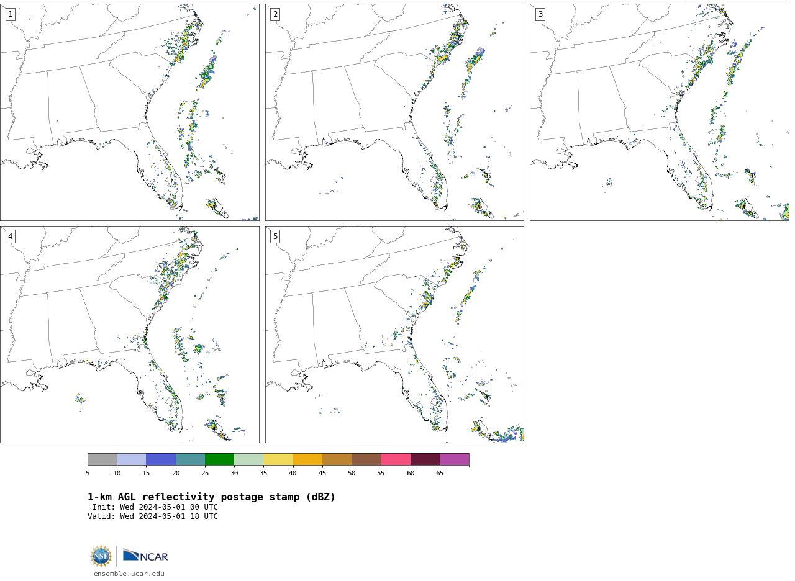Click the yellow 35-40 dBZ swatch
This screenshot has width=795, height=581.
click(278, 459)
